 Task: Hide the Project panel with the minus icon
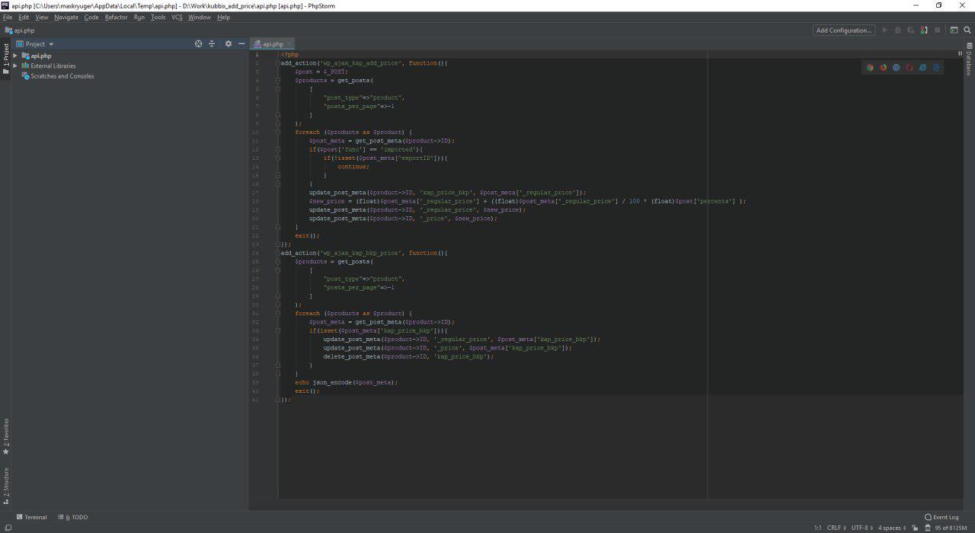click(241, 44)
